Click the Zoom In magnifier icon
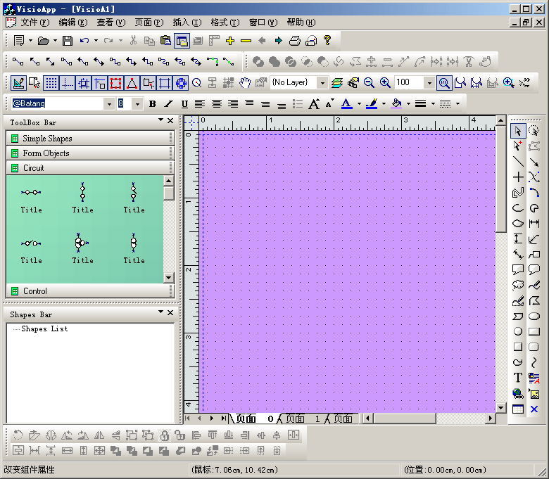The width and height of the screenshot is (549, 479). tap(385, 83)
